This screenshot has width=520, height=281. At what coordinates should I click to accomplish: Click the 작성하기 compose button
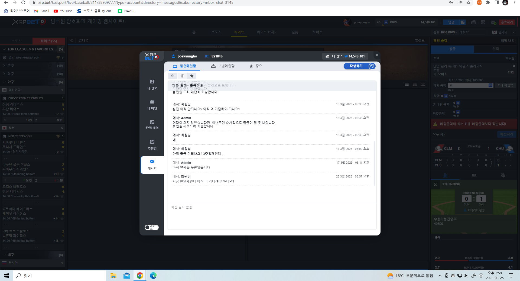[x=356, y=66]
